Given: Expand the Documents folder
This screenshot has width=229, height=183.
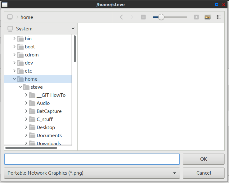Looking at the screenshot, I should coord(26,136).
